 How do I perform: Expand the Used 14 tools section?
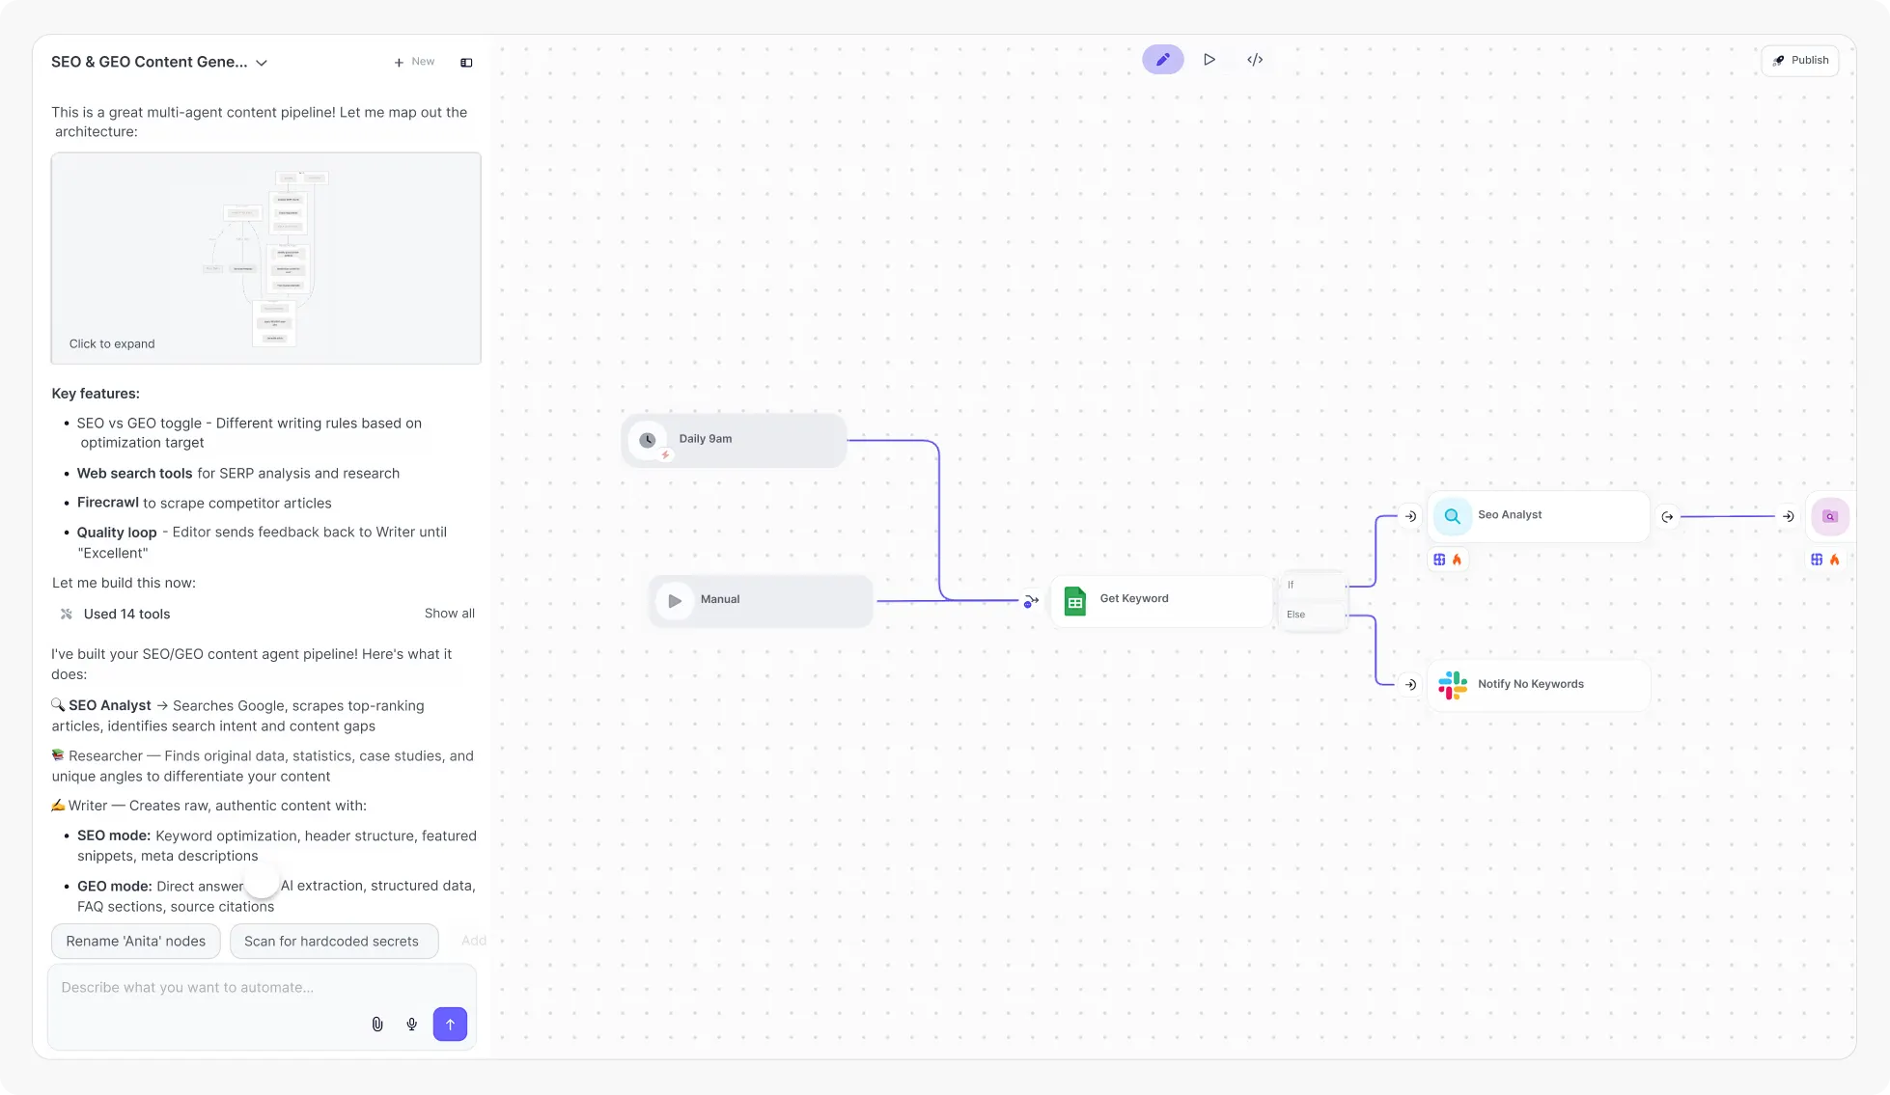pyautogui.click(x=126, y=614)
